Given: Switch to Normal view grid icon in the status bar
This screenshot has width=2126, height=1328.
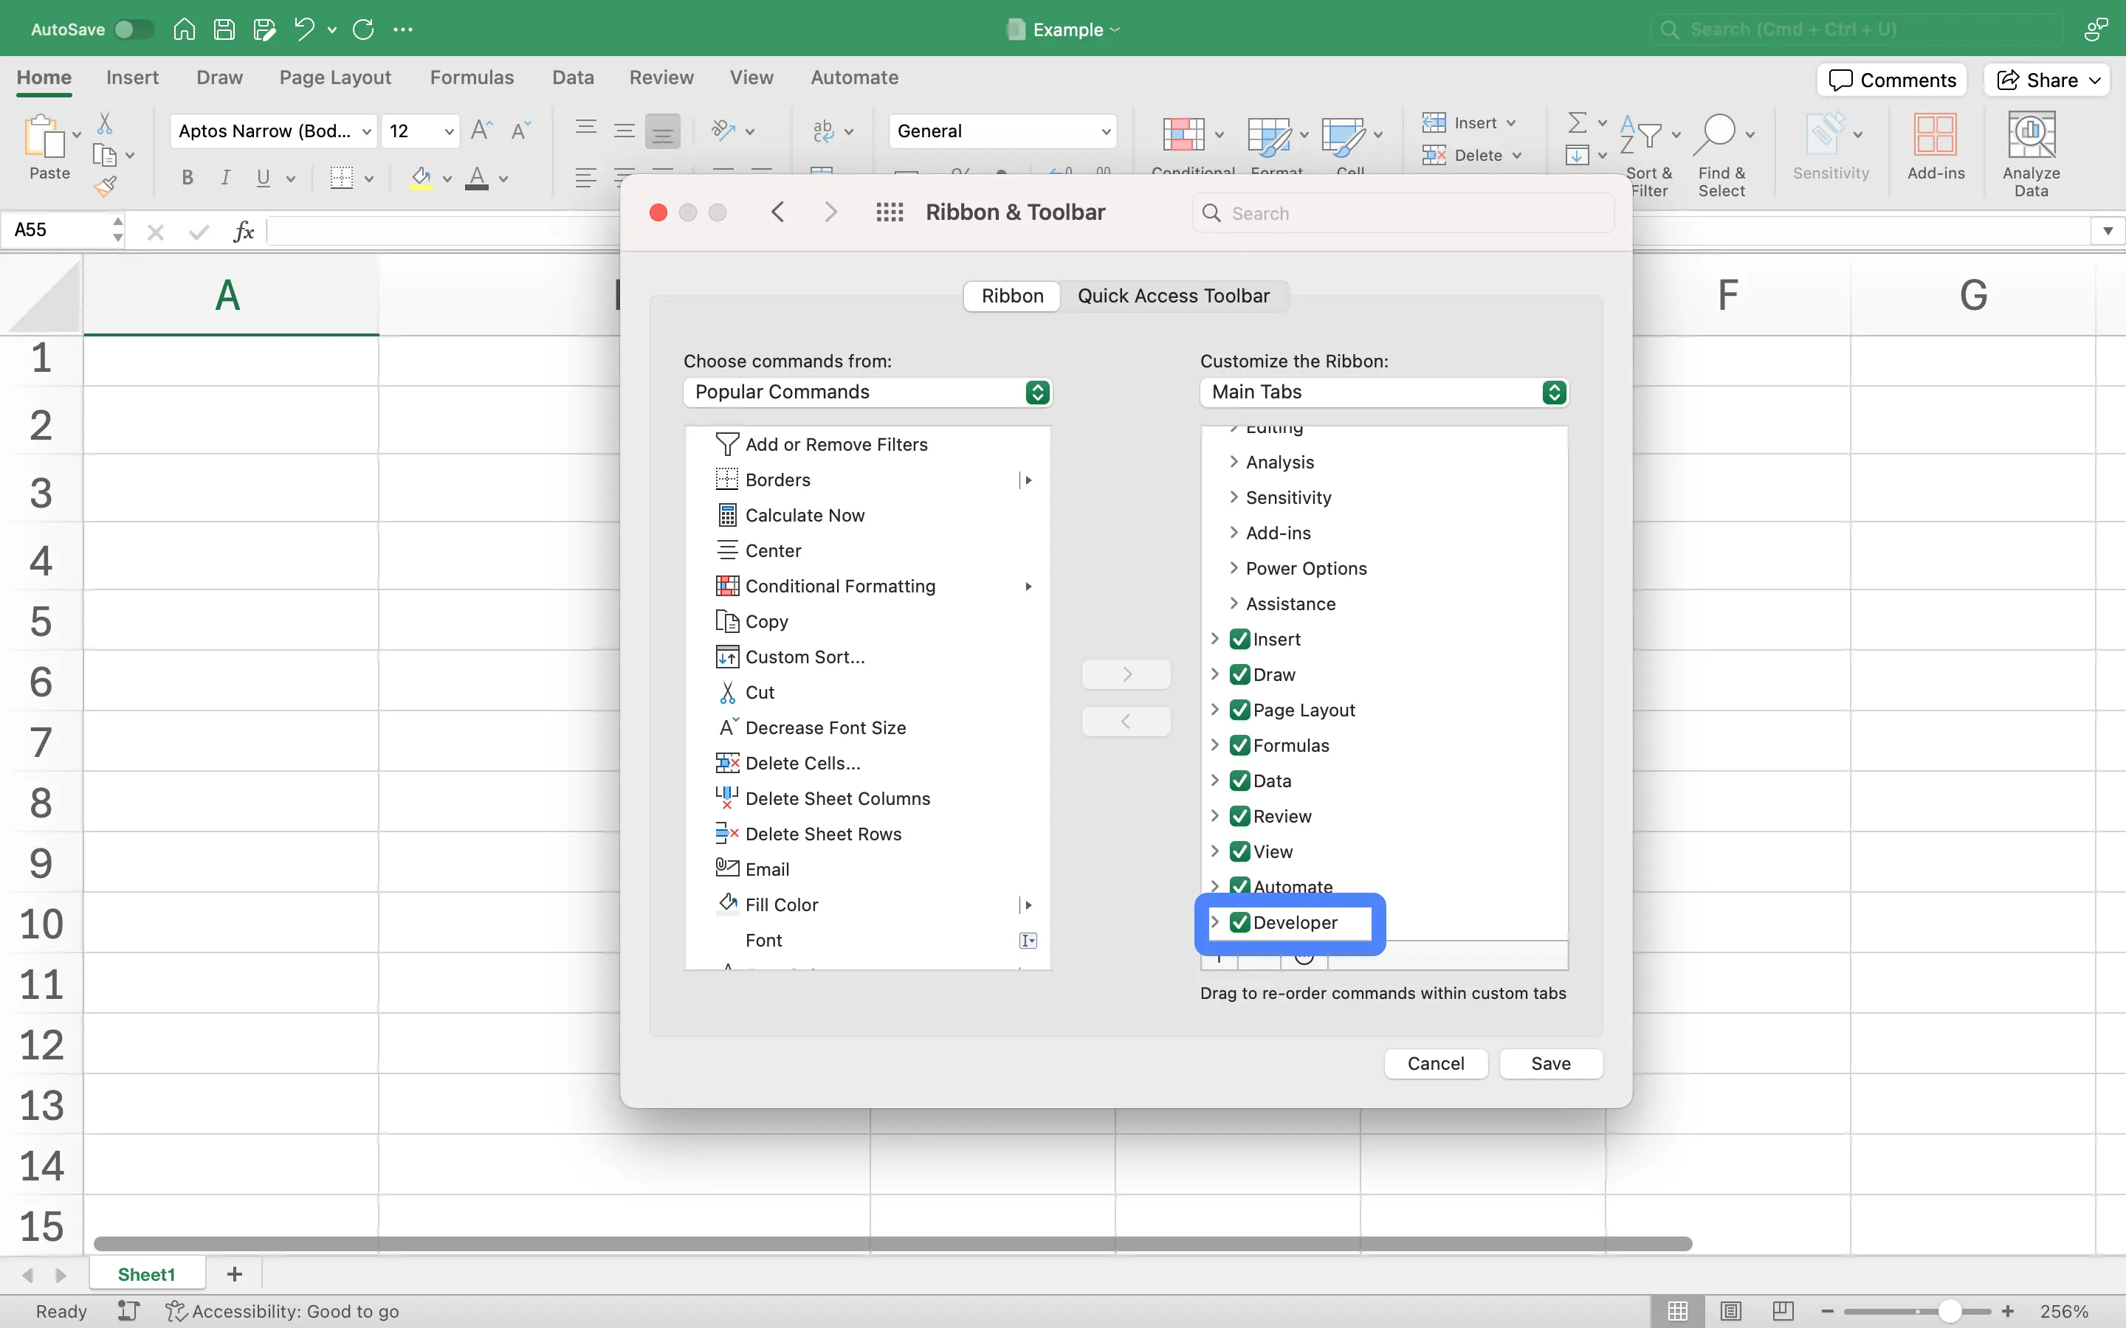Looking at the screenshot, I should [x=1678, y=1311].
